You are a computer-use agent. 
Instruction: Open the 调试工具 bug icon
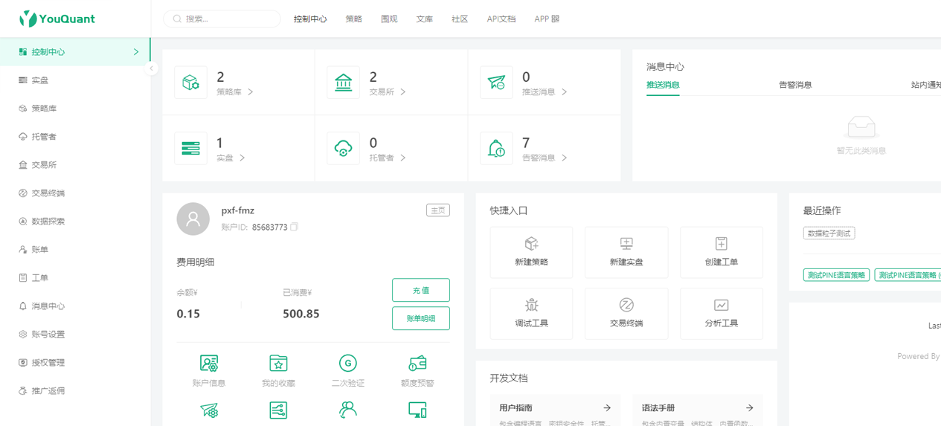[531, 305]
